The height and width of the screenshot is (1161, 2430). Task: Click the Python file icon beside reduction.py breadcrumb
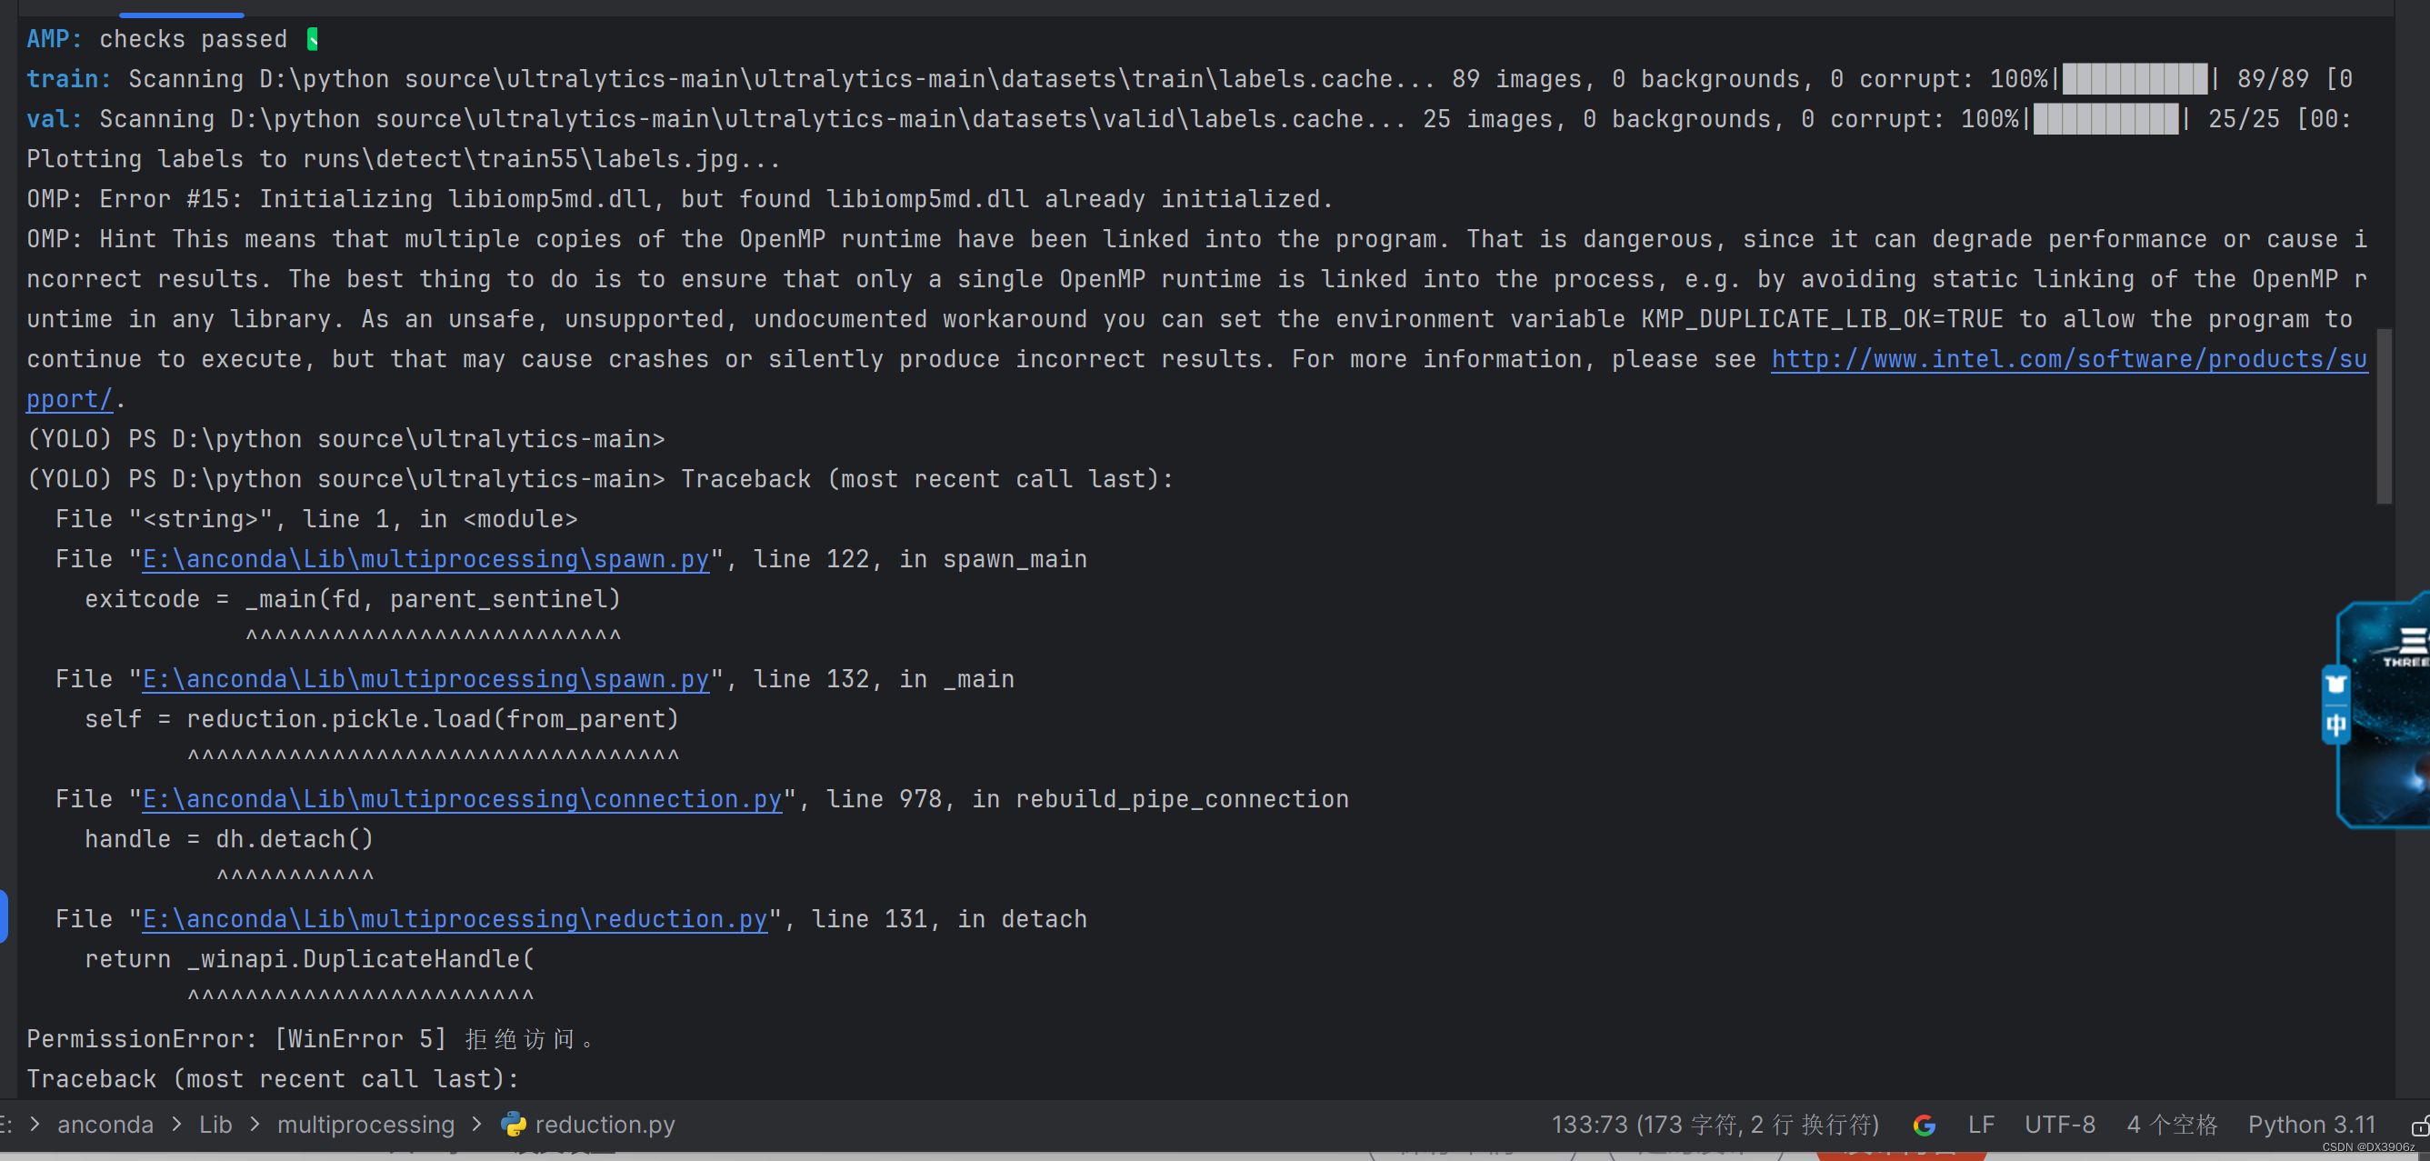[x=515, y=1125]
